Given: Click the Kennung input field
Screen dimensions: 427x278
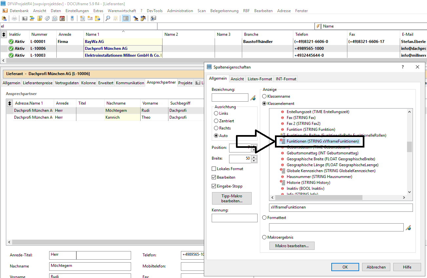Looking at the screenshot, I should click(x=235, y=218).
